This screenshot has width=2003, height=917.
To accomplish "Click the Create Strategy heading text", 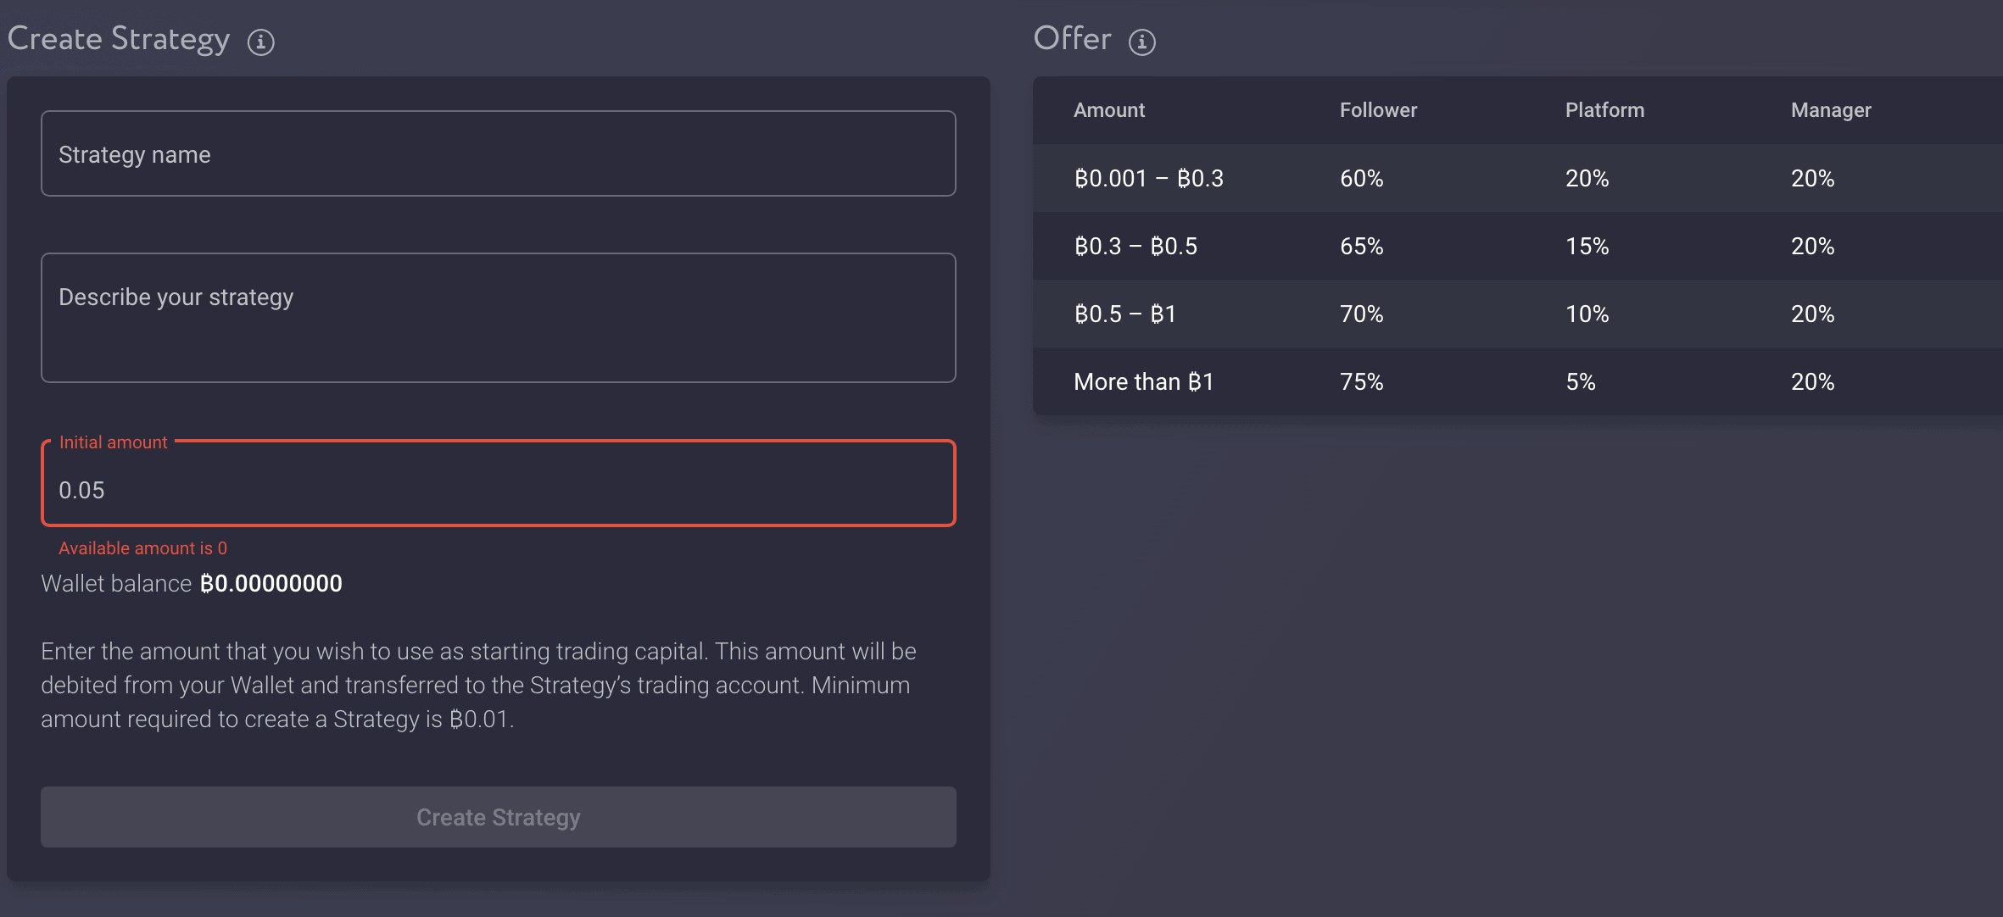I will click(x=119, y=39).
